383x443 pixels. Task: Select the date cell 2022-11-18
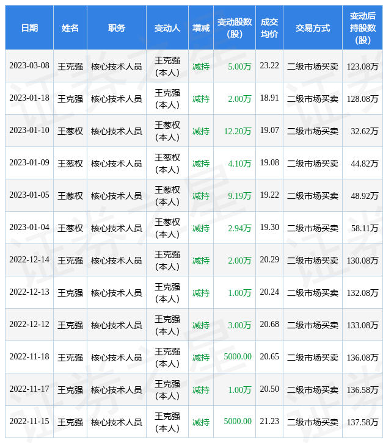tap(29, 356)
